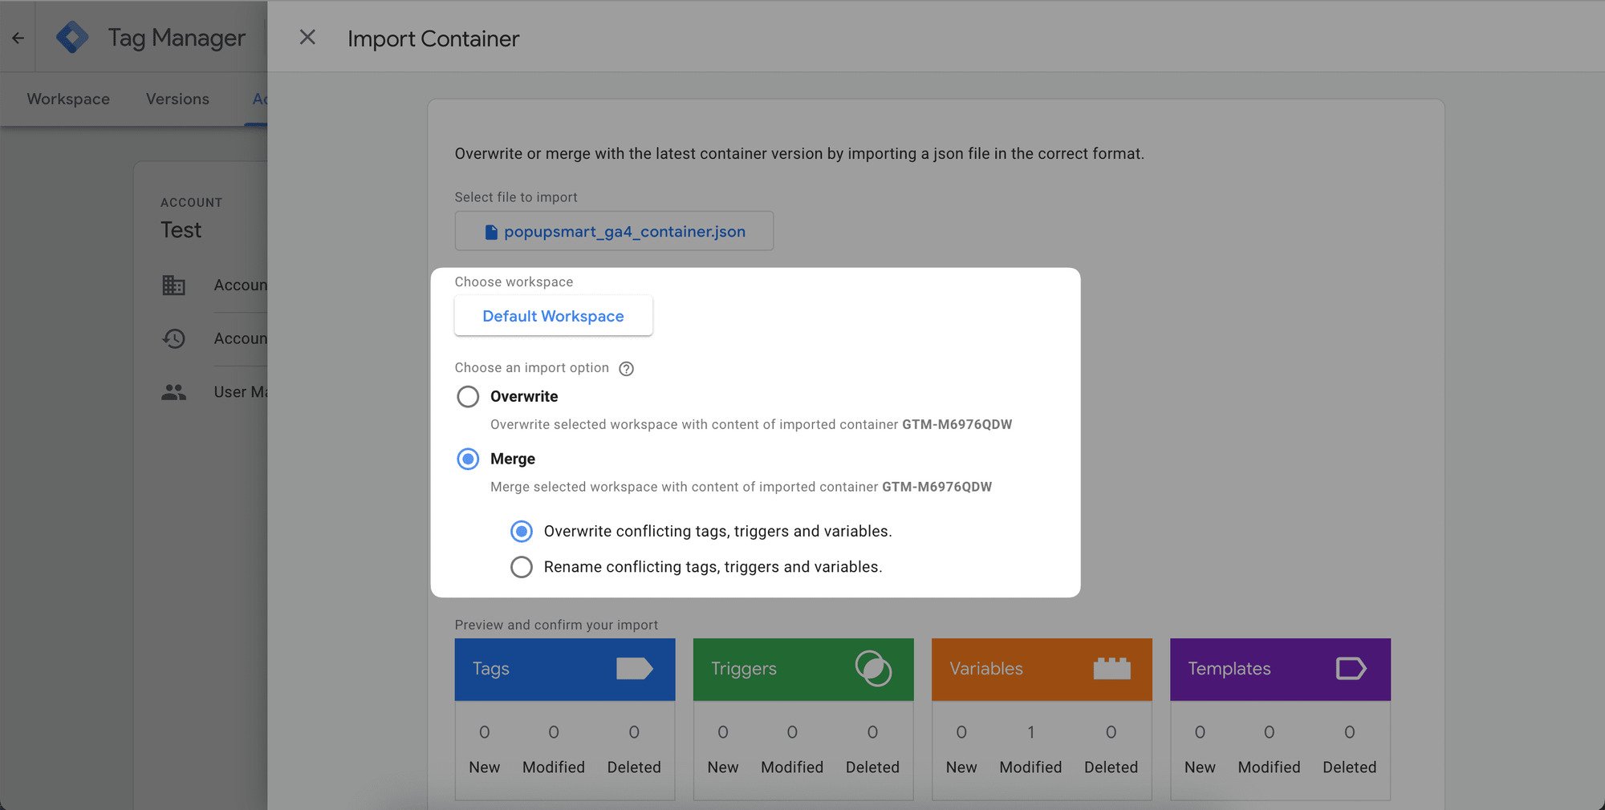Choose Rename conflicting tags, triggers and variables
The width and height of the screenshot is (1605, 810).
pos(522,567)
